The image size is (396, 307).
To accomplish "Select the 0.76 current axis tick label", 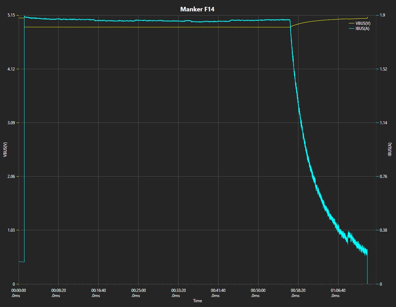I will [383, 176].
